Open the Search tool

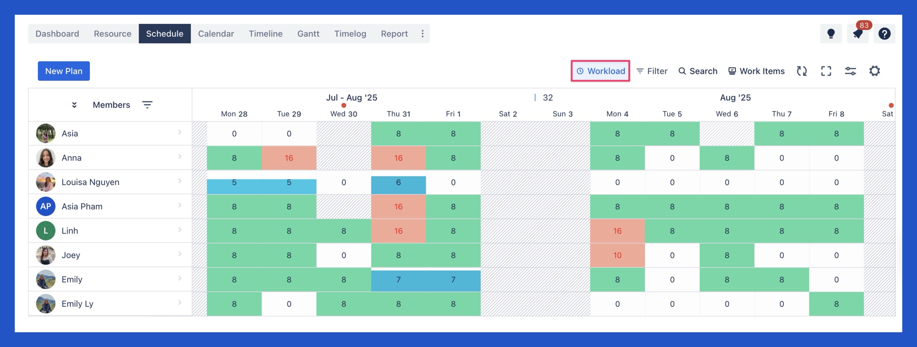click(698, 71)
